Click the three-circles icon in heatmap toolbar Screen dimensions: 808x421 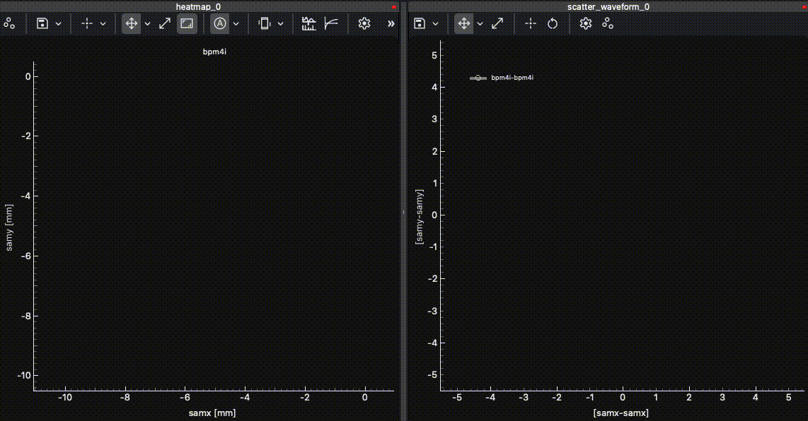click(x=9, y=23)
